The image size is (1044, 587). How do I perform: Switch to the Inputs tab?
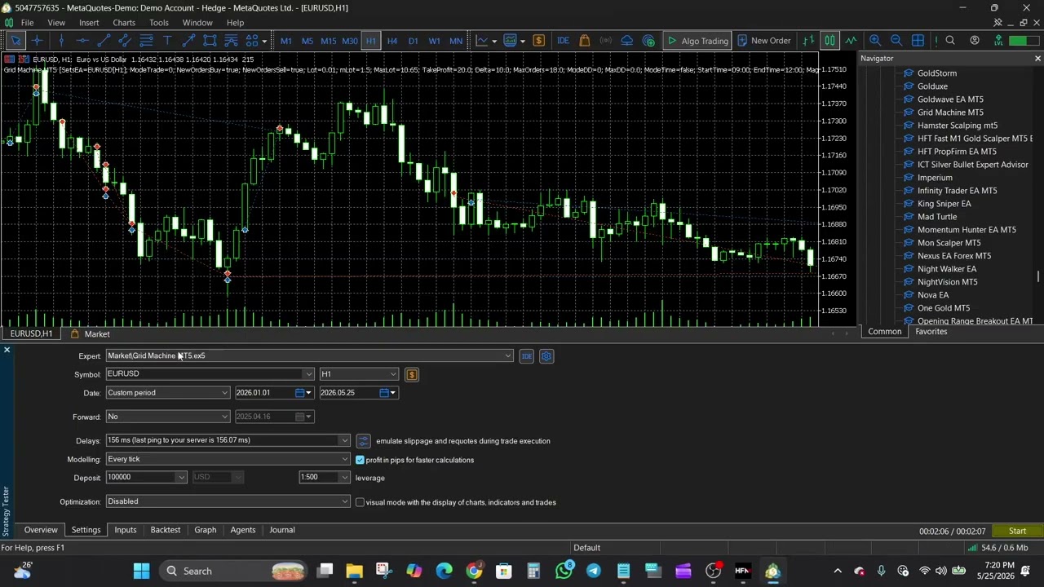coord(126,530)
